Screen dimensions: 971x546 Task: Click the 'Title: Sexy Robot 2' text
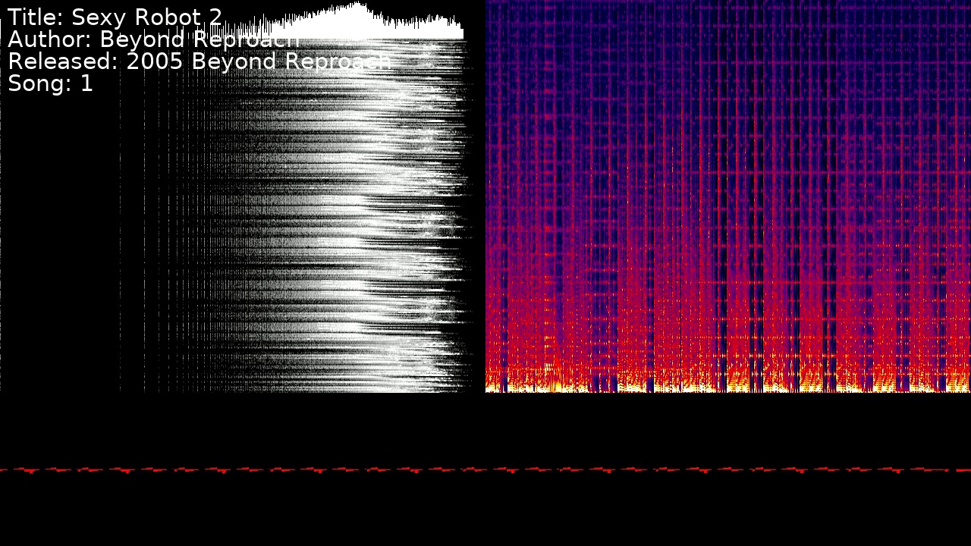(x=115, y=17)
